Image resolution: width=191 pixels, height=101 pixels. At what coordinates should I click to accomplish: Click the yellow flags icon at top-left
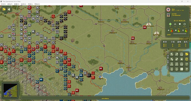click(4, 9)
